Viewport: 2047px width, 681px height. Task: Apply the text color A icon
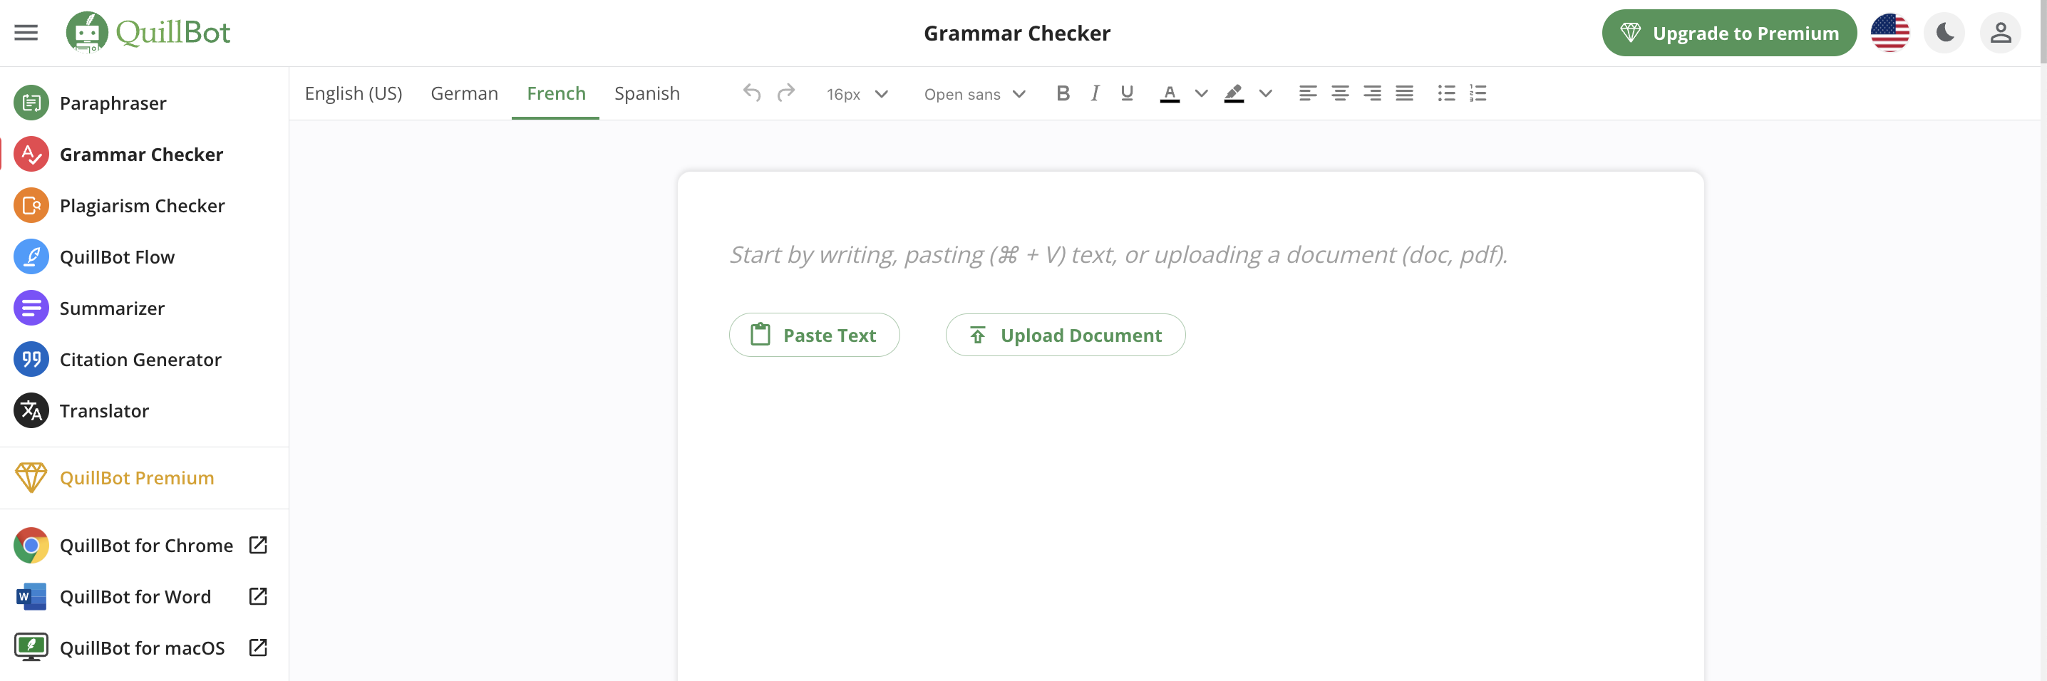pyautogui.click(x=1170, y=94)
